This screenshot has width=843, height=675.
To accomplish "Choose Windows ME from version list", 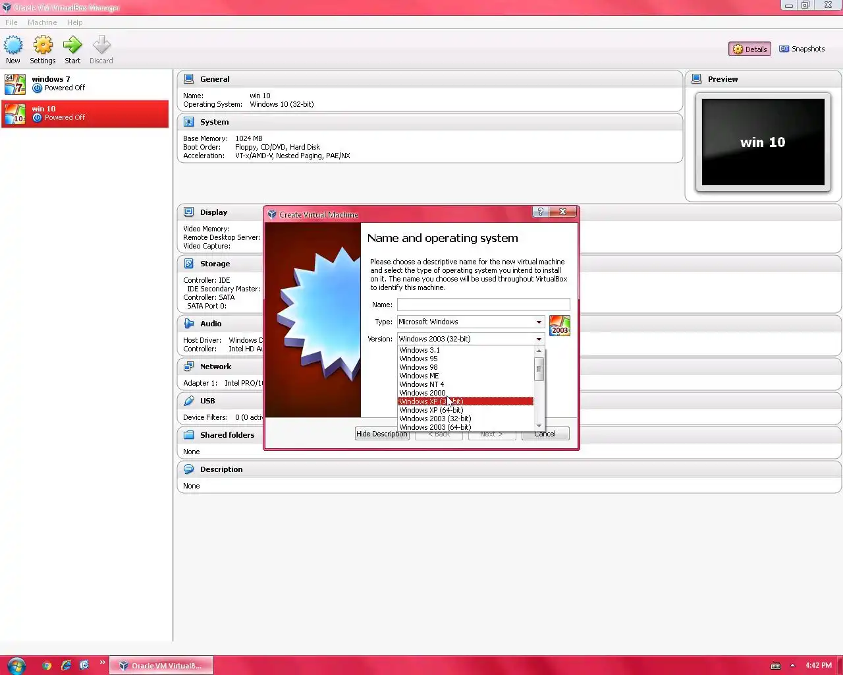I will 466,376.
